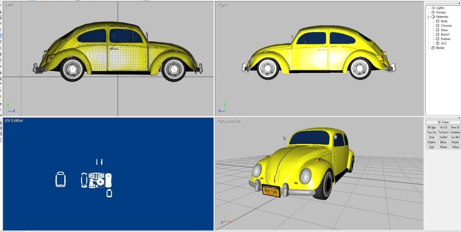Click the Materials sphere icon
Image resolution: width=461 pixels, height=232 pixels.
(x=433, y=17)
